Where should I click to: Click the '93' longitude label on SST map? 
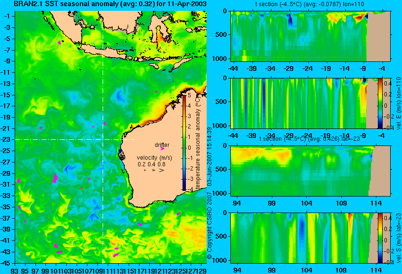click(15, 270)
